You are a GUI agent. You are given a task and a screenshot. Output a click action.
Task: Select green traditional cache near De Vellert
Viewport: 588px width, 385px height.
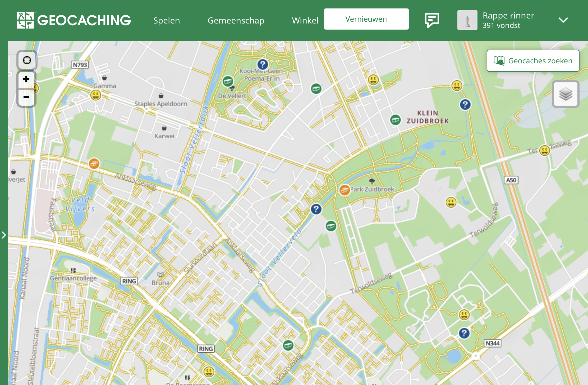click(228, 81)
